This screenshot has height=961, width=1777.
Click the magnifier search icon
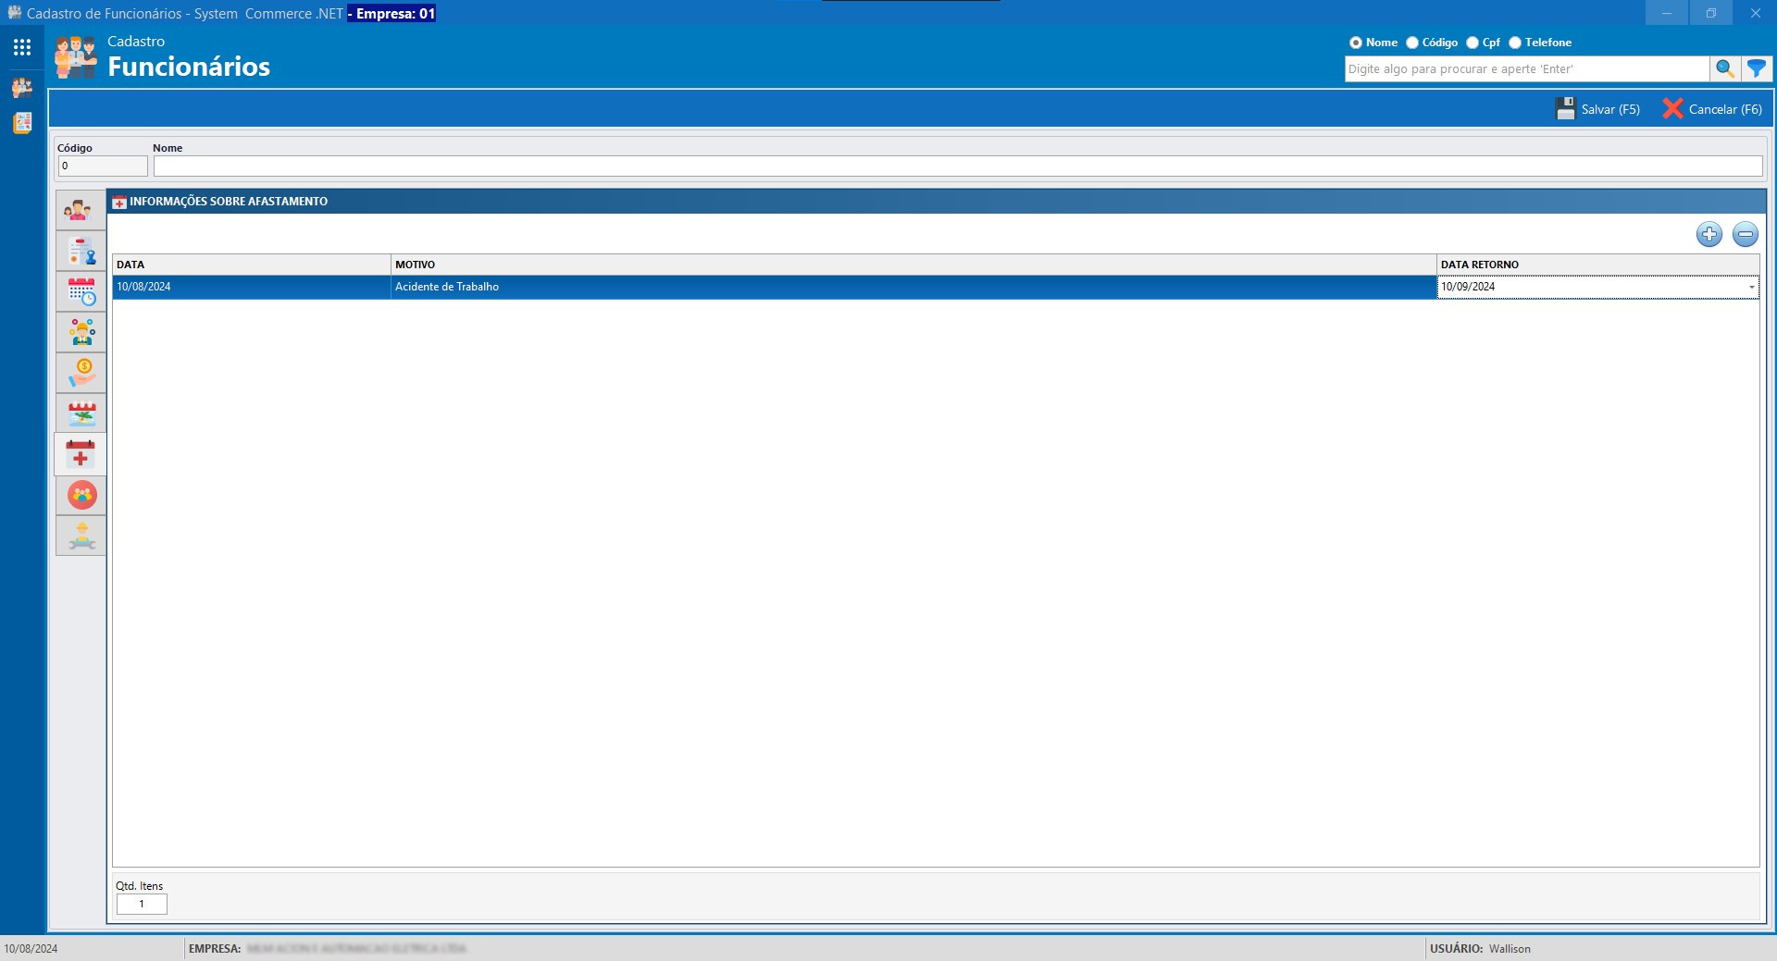pos(1724,68)
